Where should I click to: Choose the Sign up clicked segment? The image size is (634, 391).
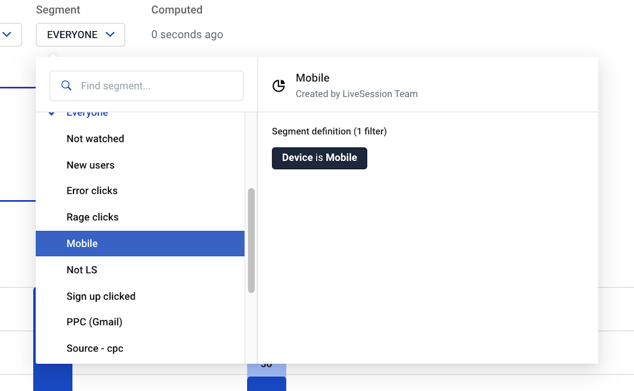101,296
